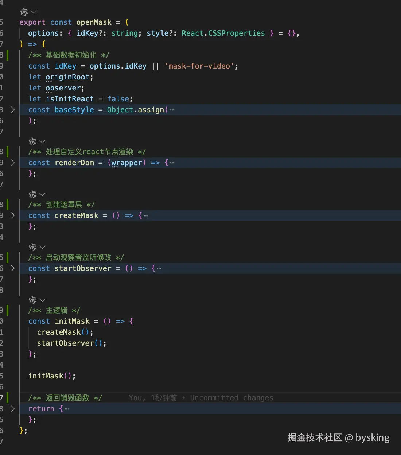The image size is (401, 455).
Task: Click the observer variable in 'let observer;'
Action: [x=63, y=88]
